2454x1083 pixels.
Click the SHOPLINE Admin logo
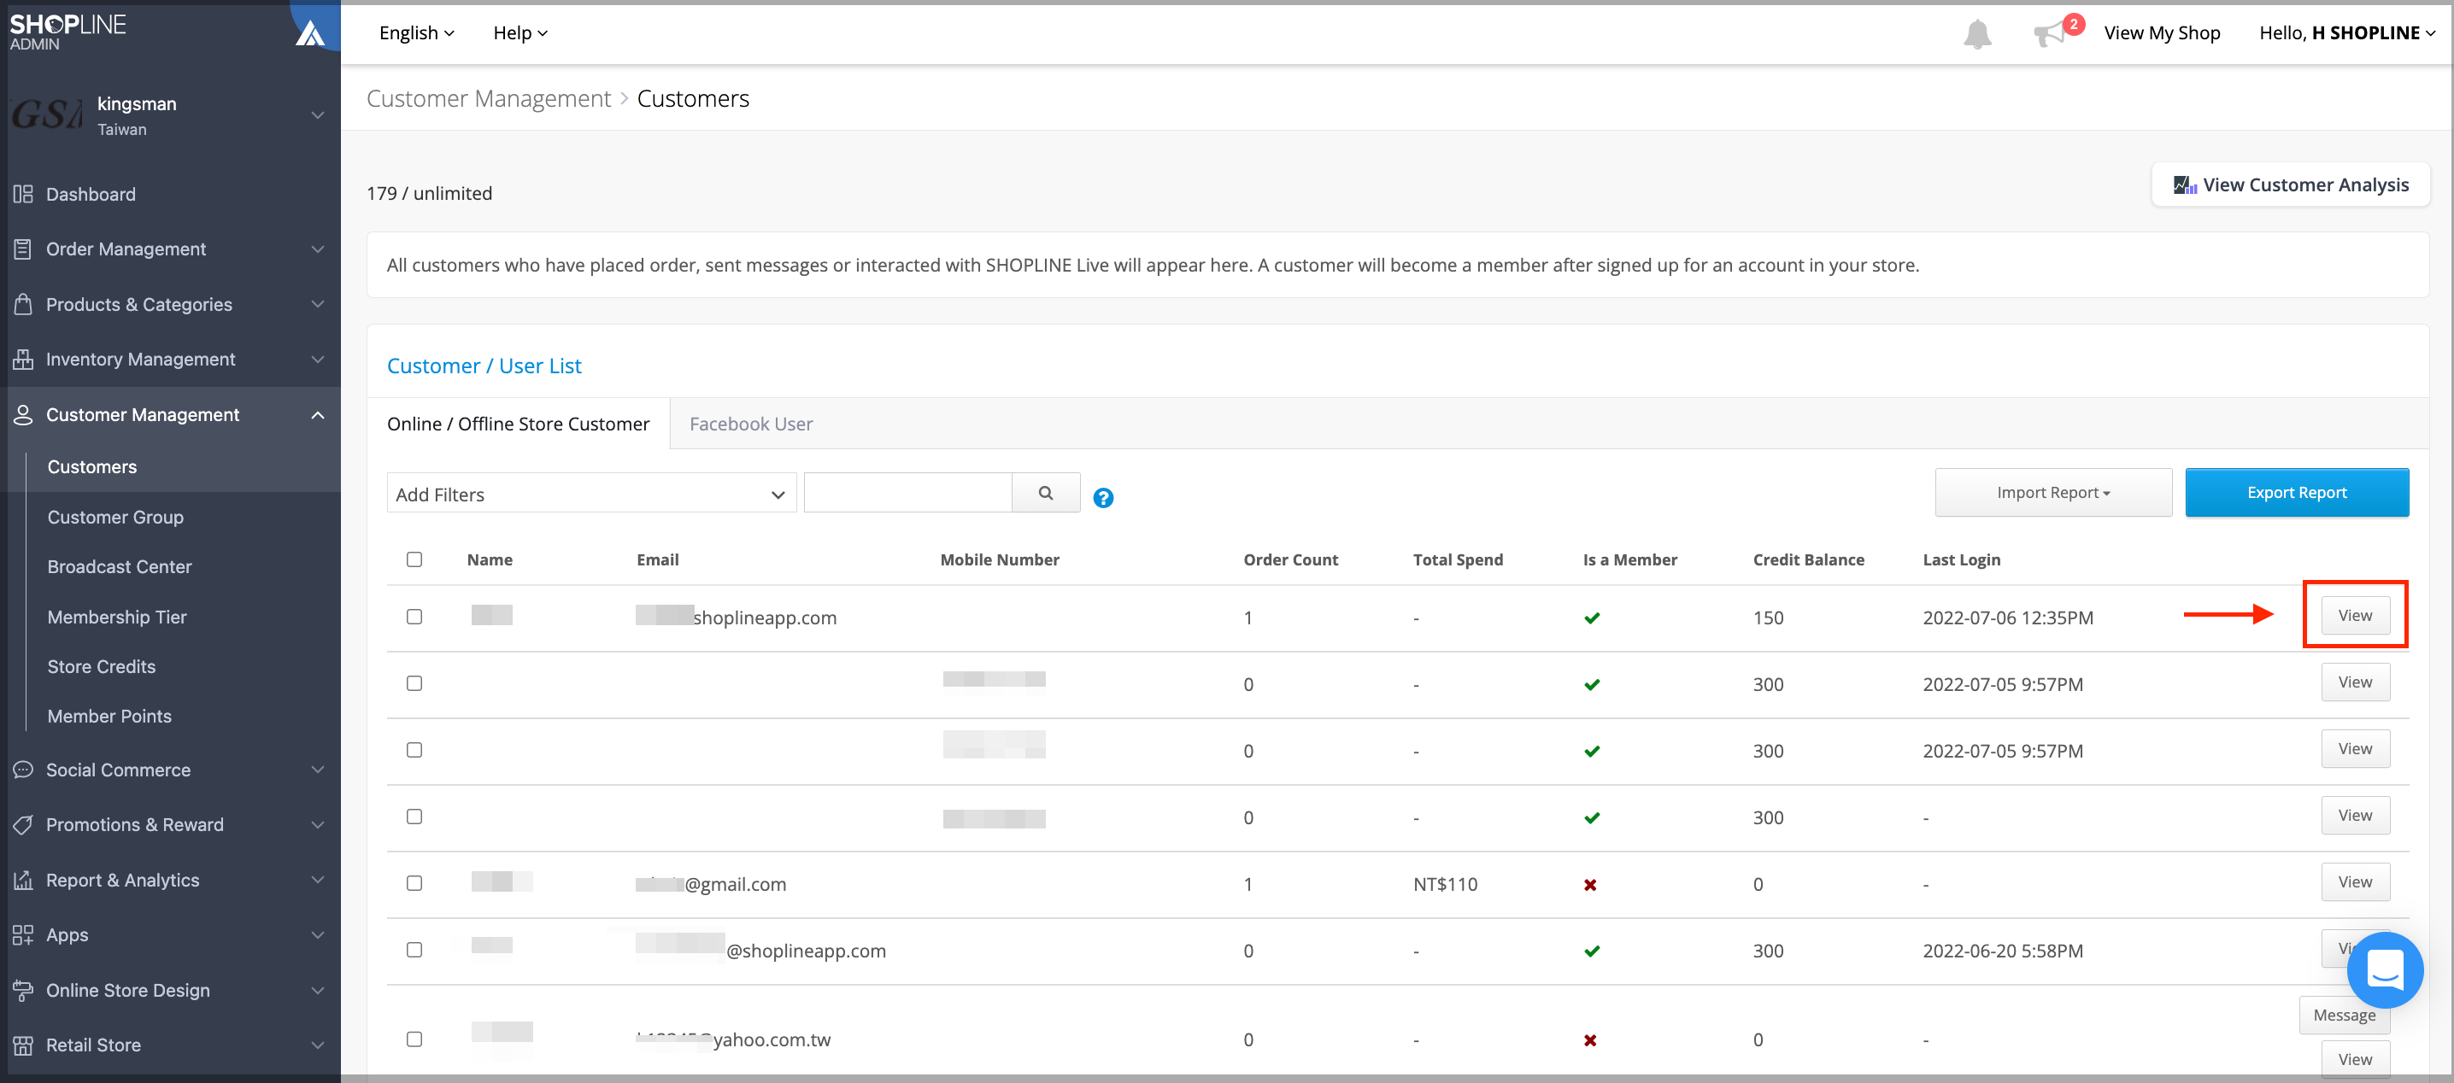68,32
